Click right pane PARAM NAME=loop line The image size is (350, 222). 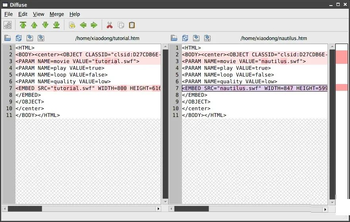coord(255,75)
